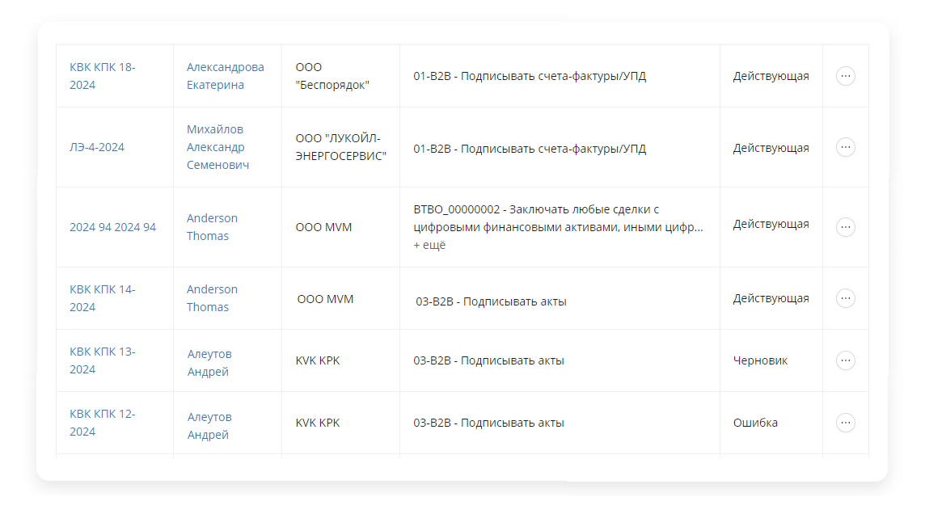Open document КВК КПК 18-2024

102,76
